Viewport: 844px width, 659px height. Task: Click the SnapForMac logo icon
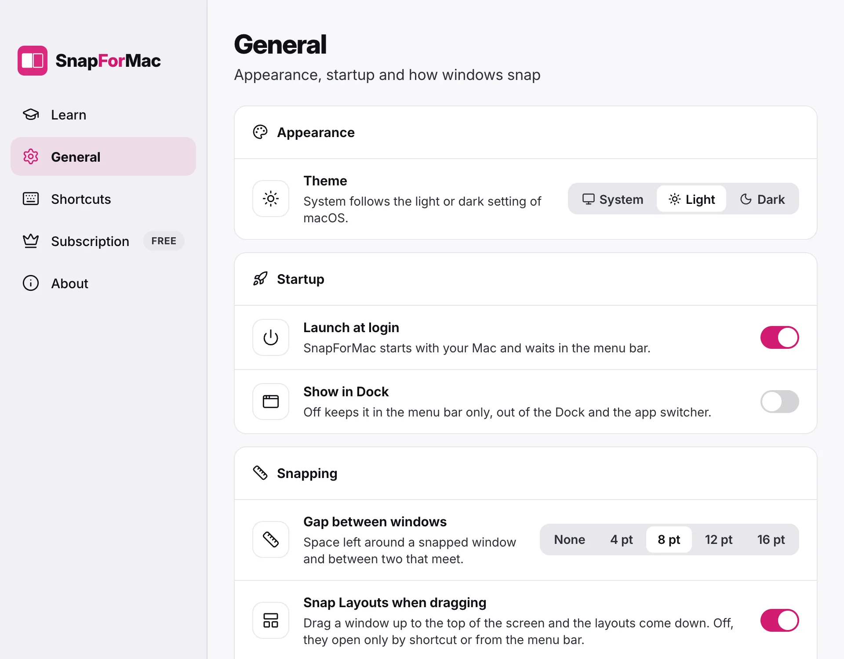coord(33,61)
